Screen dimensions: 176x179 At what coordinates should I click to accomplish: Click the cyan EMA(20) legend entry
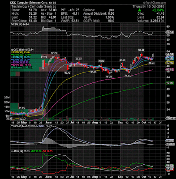pos(21,57)
